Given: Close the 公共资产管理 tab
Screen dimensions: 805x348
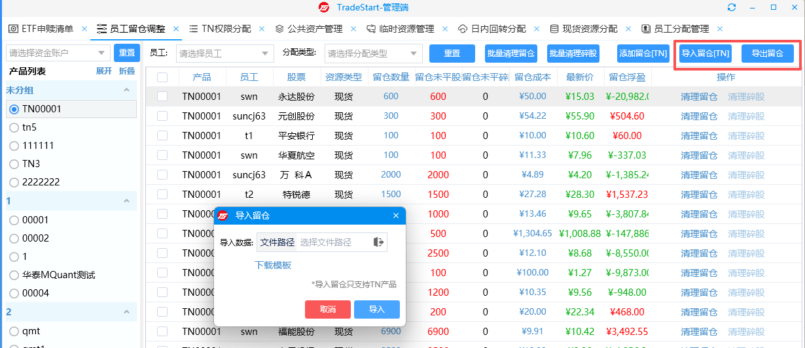Looking at the screenshot, I should [x=353, y=29].
